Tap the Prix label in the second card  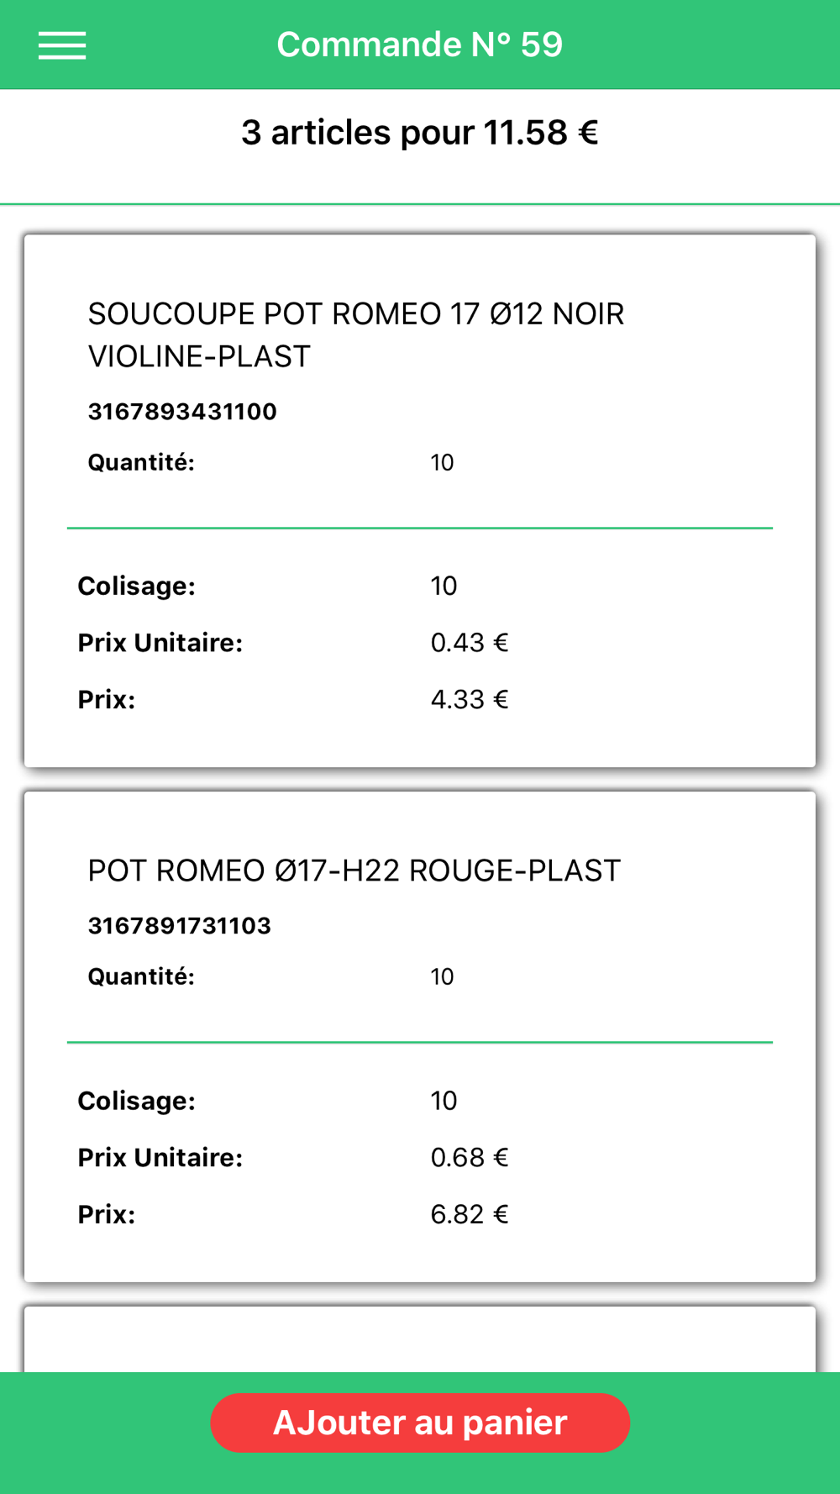click(x=107, y=1214)
